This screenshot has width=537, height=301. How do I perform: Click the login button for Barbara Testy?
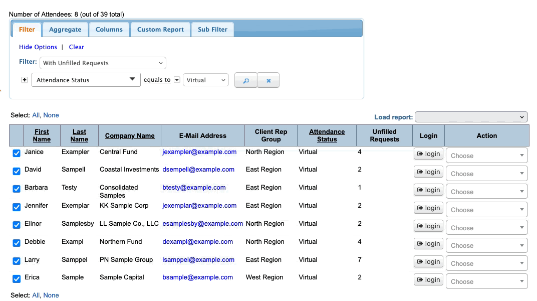[x=428, y=190]
